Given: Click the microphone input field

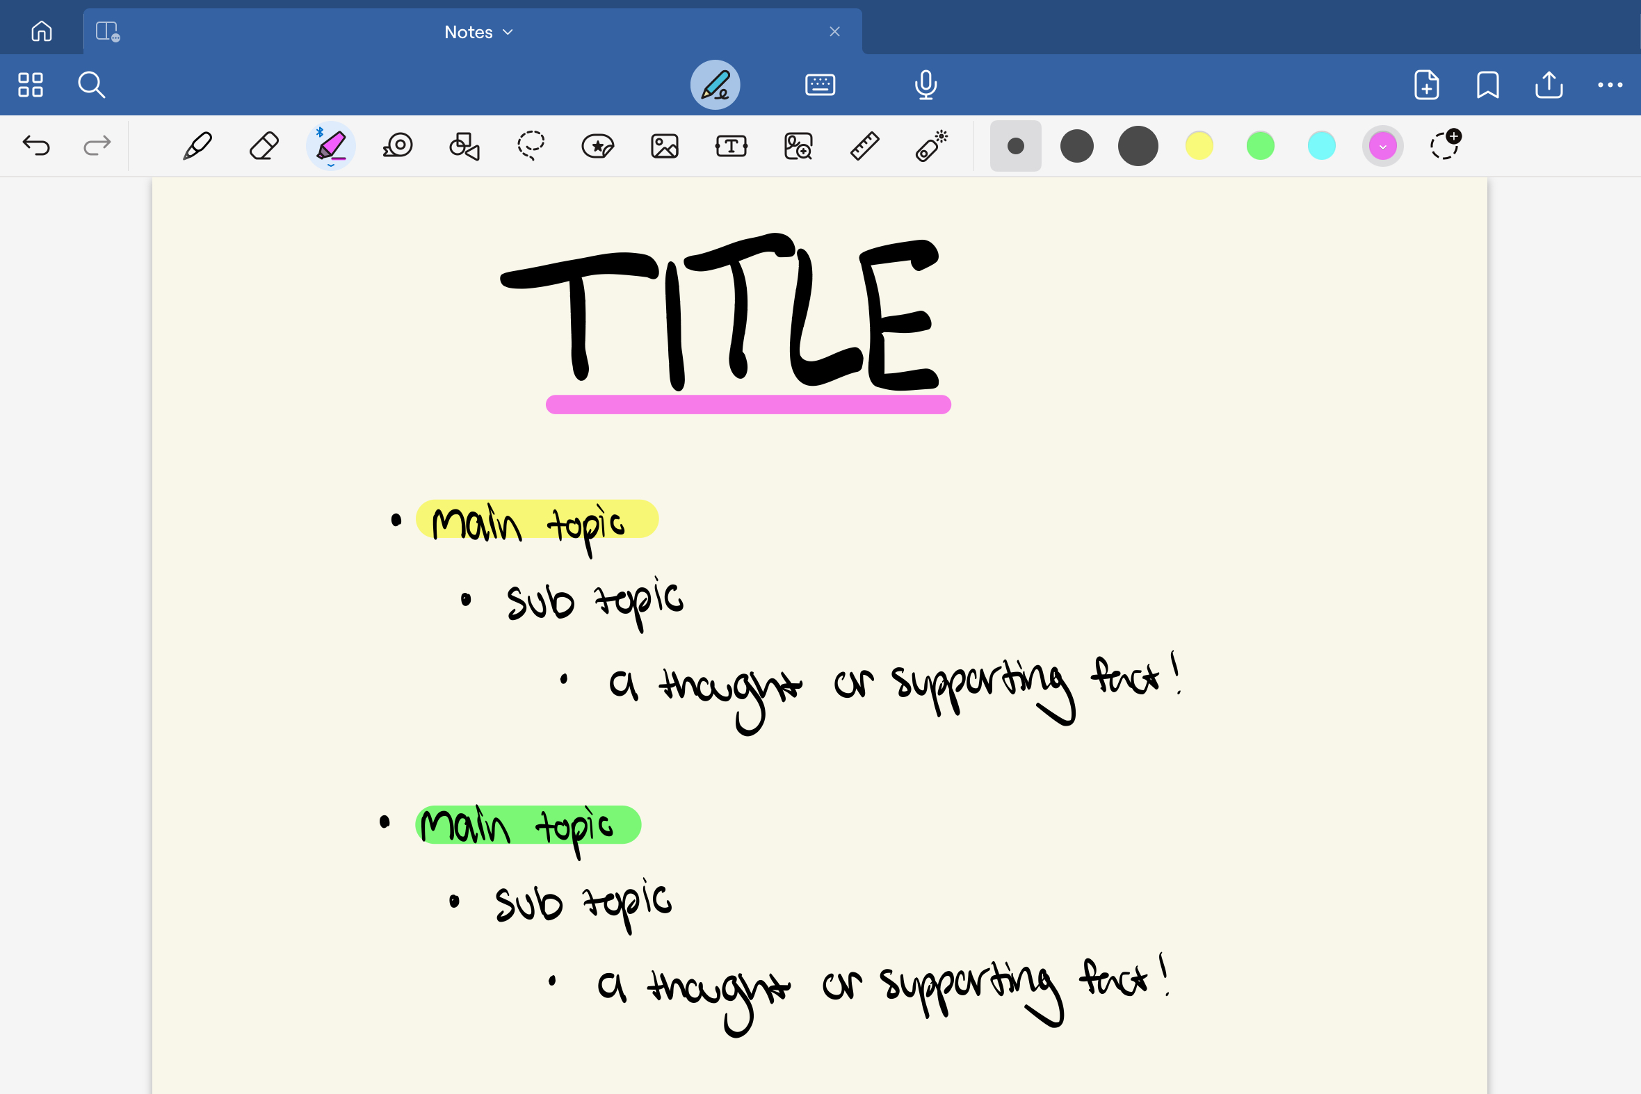Looking at the screenshot, I should 927,84.
